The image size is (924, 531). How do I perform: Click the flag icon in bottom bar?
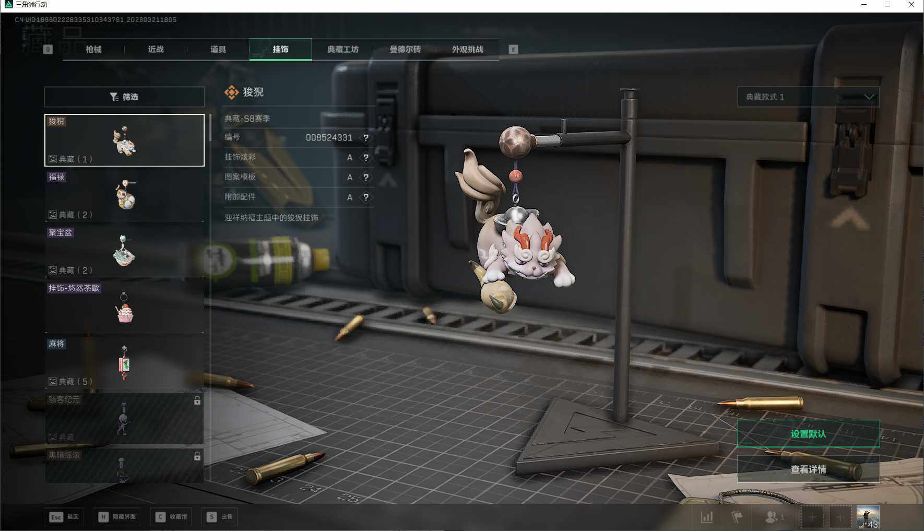pyautogui.click(x=737, y=517)
